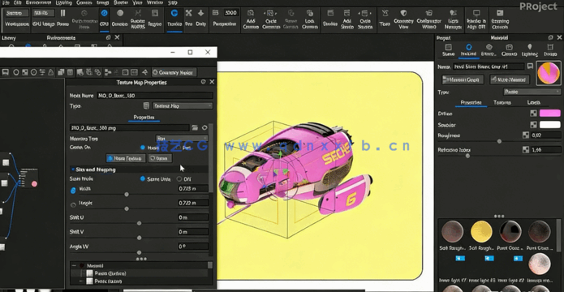Screen dimensions: 564x292
Task: Click the Region render icon
Action: click(155, 18)
